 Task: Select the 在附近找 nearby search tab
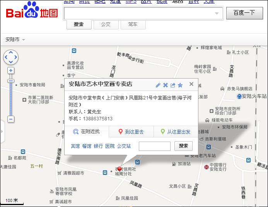point(87,132)
